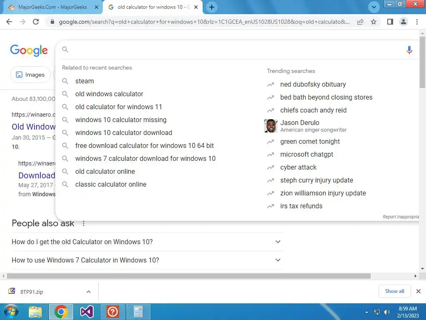426x320 pixels.
Task: Close the MajorGeeks.Com tab
Action: click(x=97, y=7)
